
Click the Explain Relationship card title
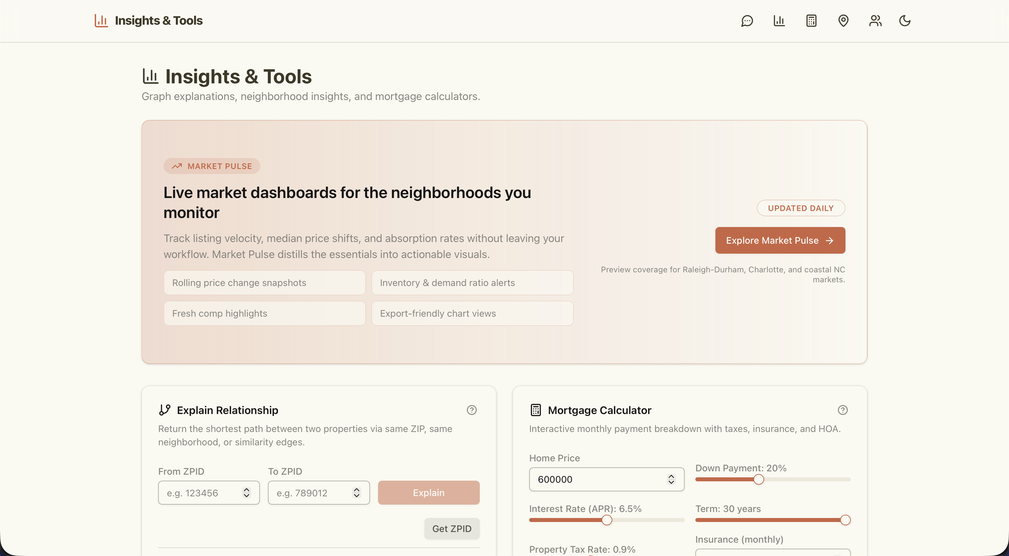pos(227,410)
